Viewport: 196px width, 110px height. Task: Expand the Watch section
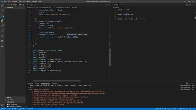point(15,97)
